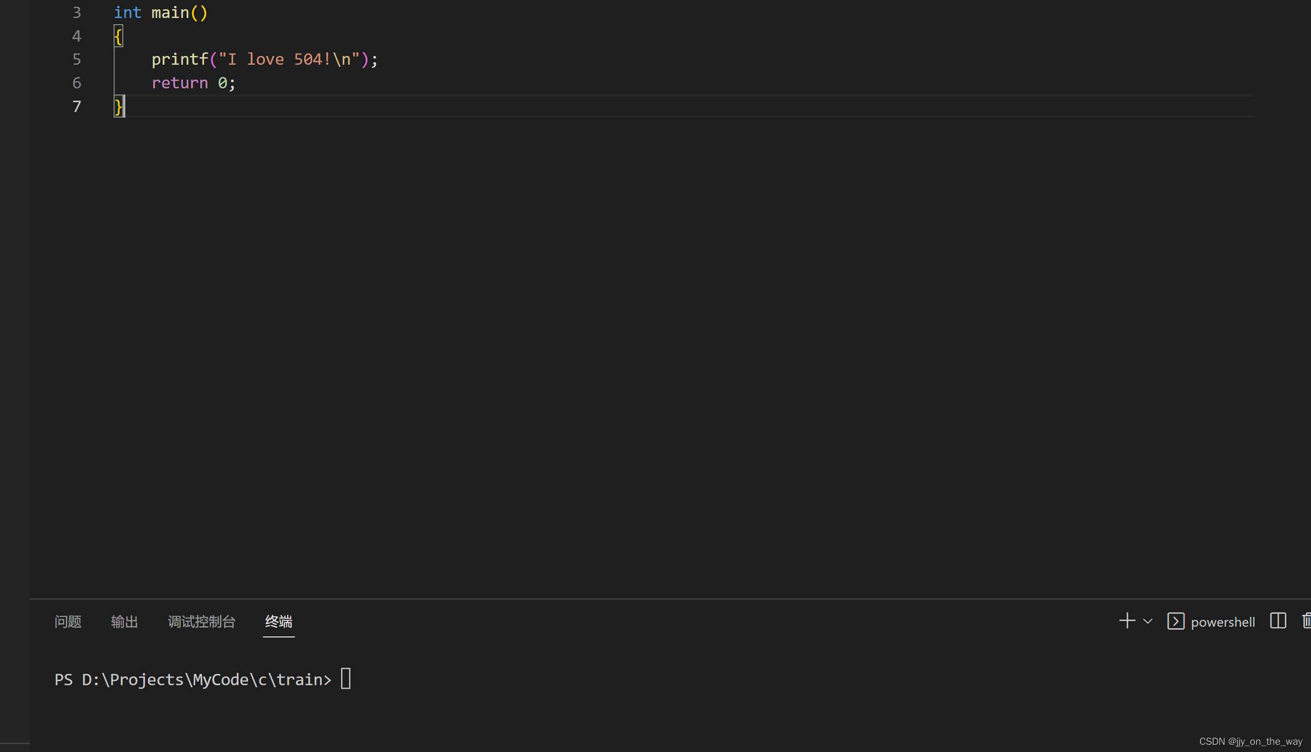Switch to the 输出 tab
Viewport: 1311px width, 752px height.
coord(124,622)
